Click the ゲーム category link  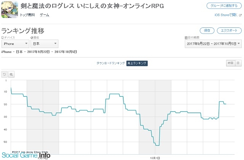click(44, 15)
